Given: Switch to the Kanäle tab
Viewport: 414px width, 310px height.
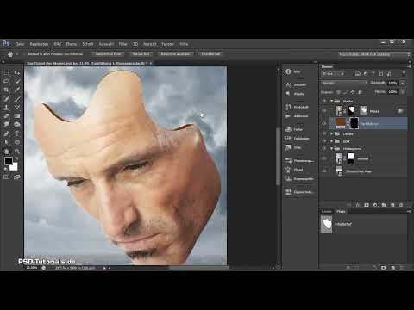Looking at the screenshot, I should [x=327, y=211].
